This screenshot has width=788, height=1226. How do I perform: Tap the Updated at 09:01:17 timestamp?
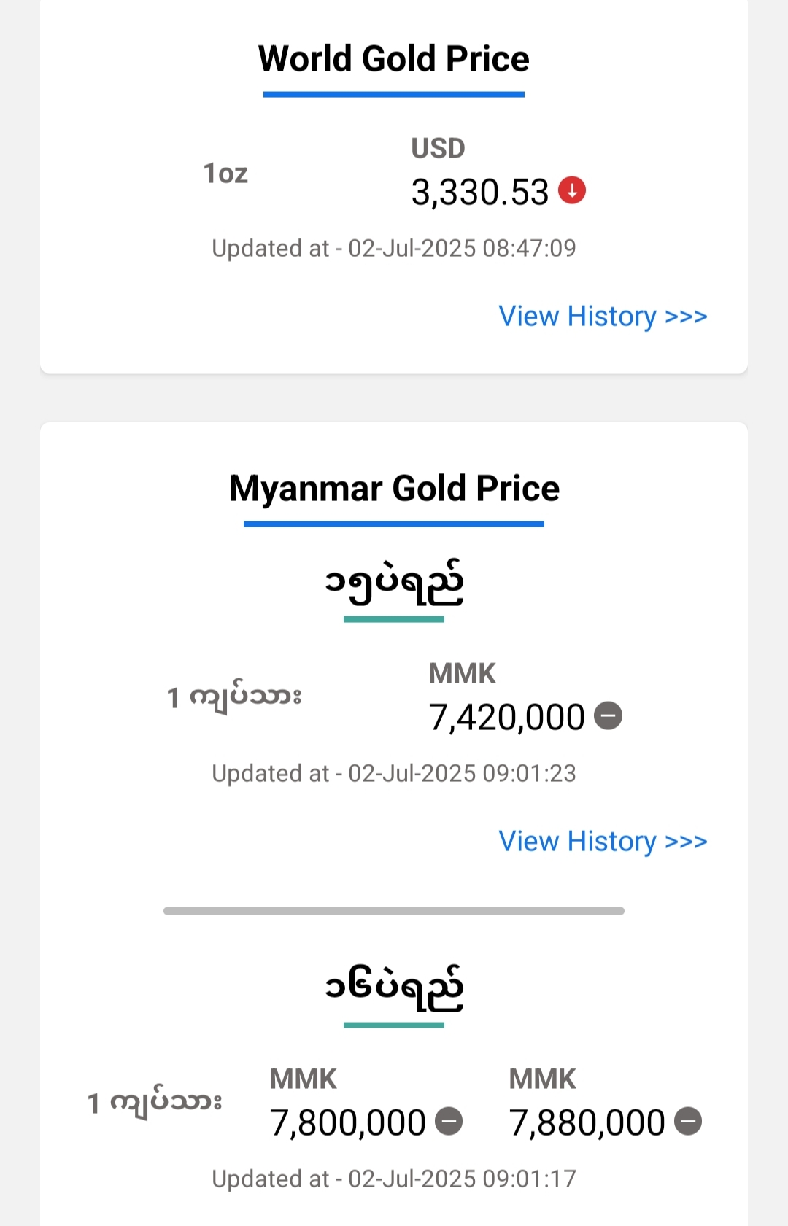[394, 1179]
